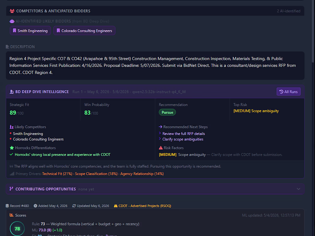Viewport: 315px width, 236px height.
Task: Click the BD Deep Dive microscope icon
Action: pos(12,92)
